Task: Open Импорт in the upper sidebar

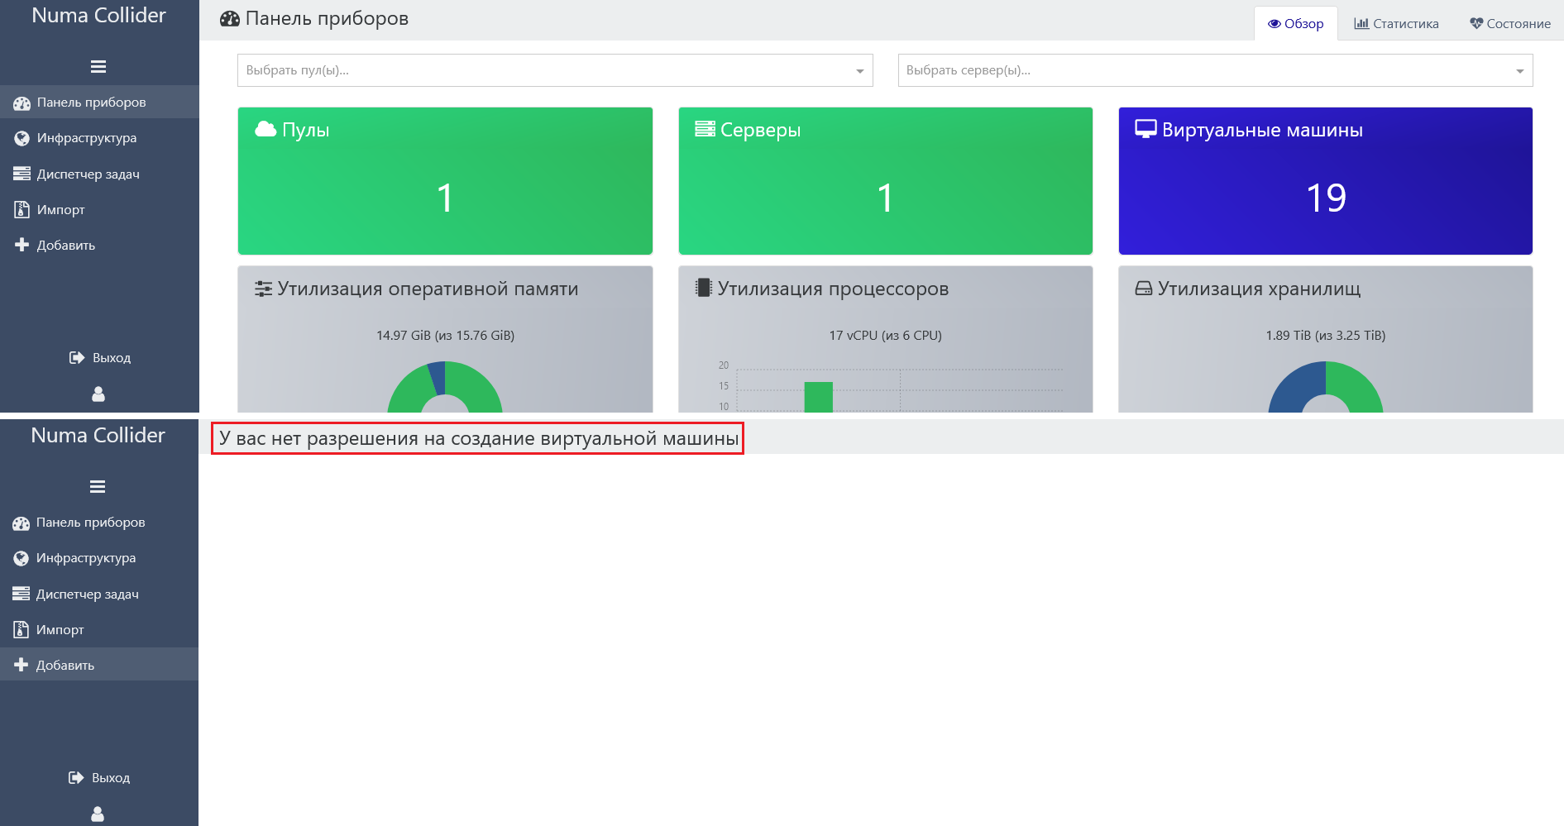Action: 99,209
